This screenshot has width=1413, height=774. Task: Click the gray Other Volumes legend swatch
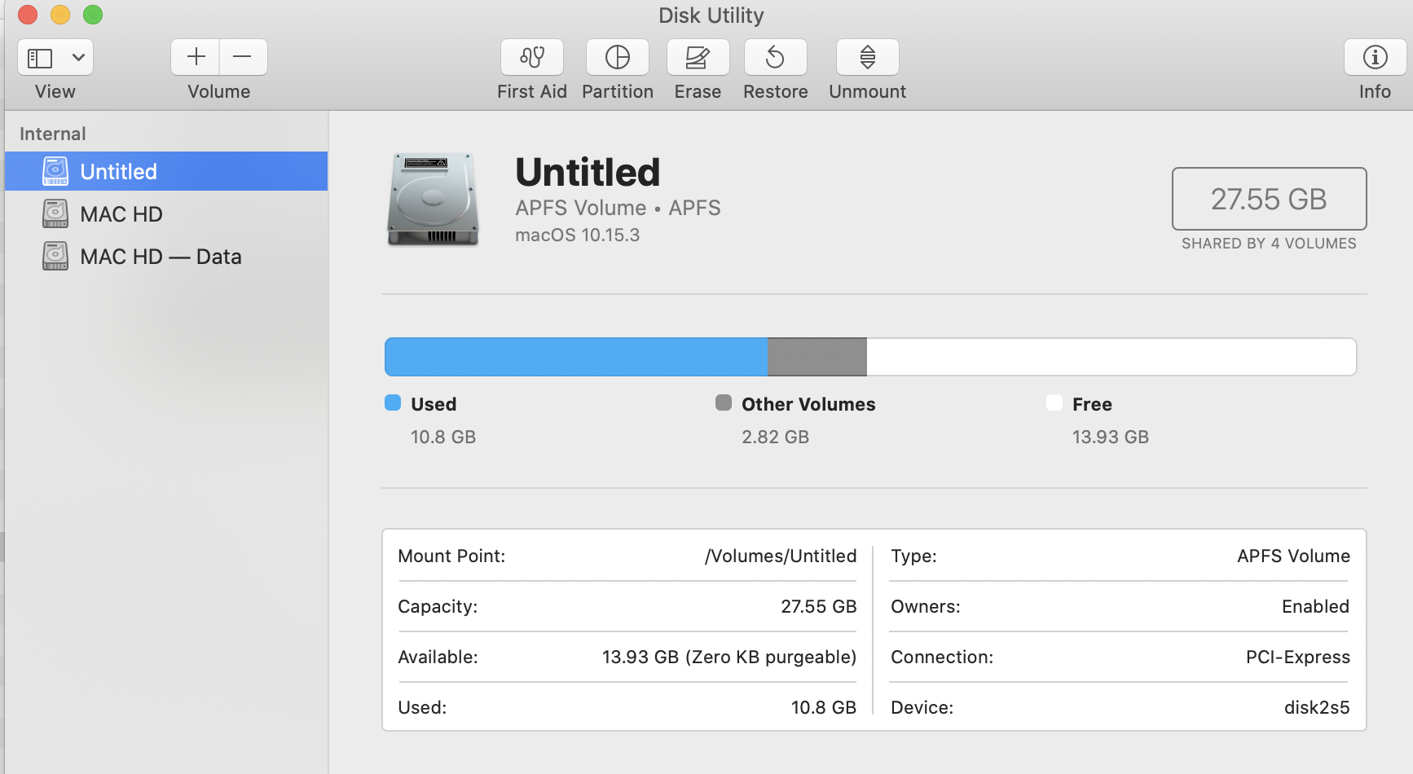click(724, 402)
